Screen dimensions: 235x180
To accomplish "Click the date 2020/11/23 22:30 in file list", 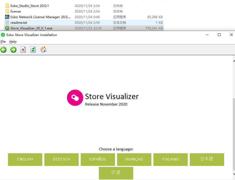I will [88, 28].
